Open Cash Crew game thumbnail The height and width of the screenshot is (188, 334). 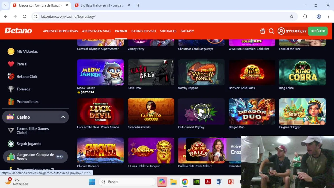pos(151,72)
